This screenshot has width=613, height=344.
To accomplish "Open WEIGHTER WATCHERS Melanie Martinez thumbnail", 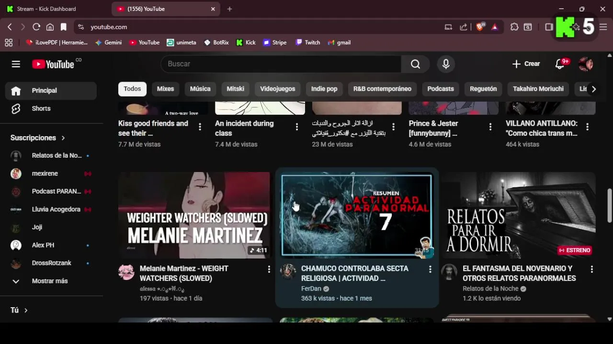I will click(x=194, y=215).
